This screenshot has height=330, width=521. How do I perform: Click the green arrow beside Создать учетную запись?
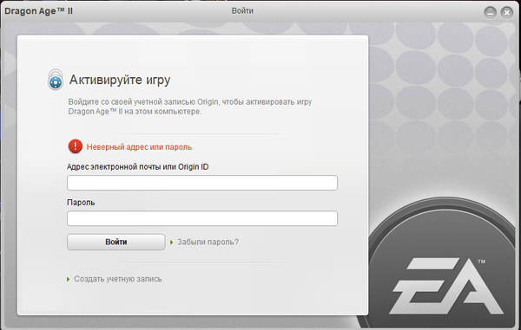coord(68,279)
